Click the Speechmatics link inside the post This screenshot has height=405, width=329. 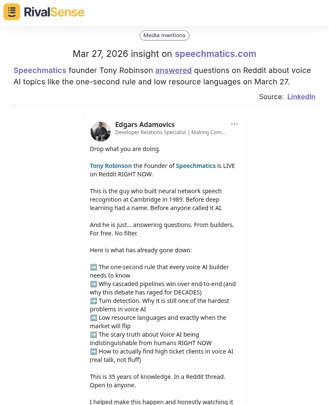(x=196, y=165)
